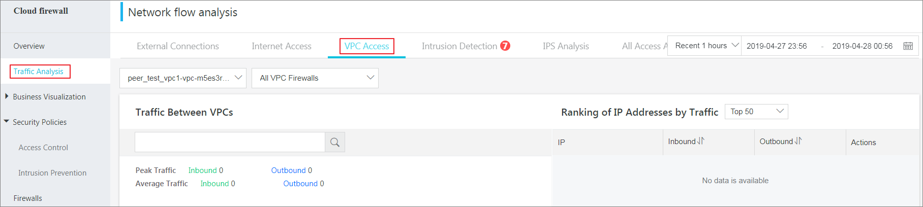Open Access Control in sidebar
The image size is (923, 207).
point(43,147)
